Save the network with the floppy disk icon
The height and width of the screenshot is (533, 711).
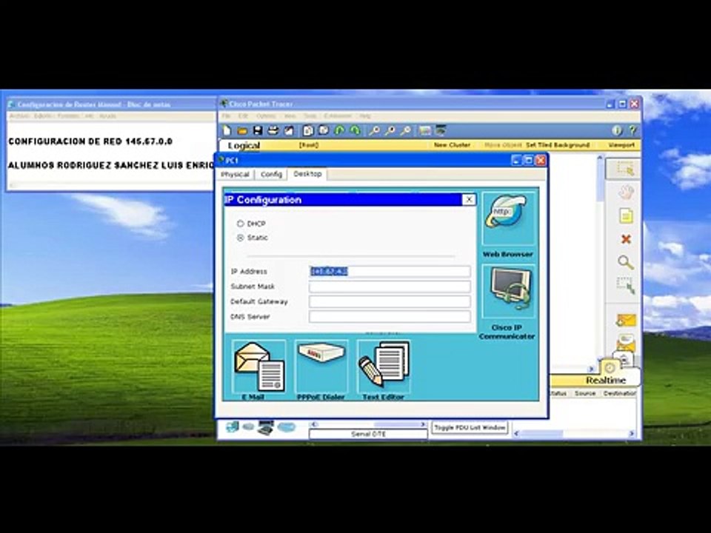pos(258,131)
